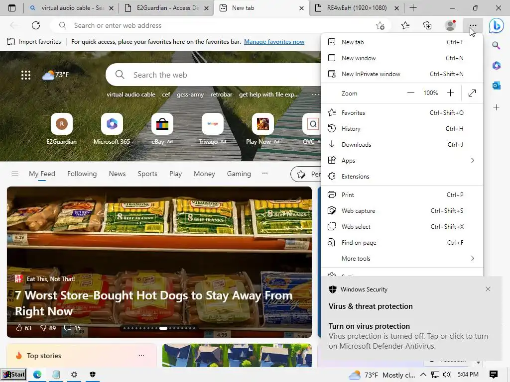Add a sidebar app with plus icon
This screenshot has height=382, width=510.
pyautogui.click(x=496, y=107)
